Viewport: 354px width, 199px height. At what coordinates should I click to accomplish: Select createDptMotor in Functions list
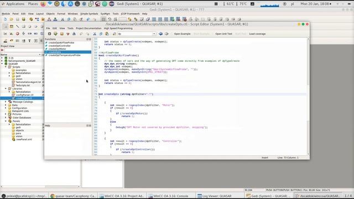[x=58, y=49]
